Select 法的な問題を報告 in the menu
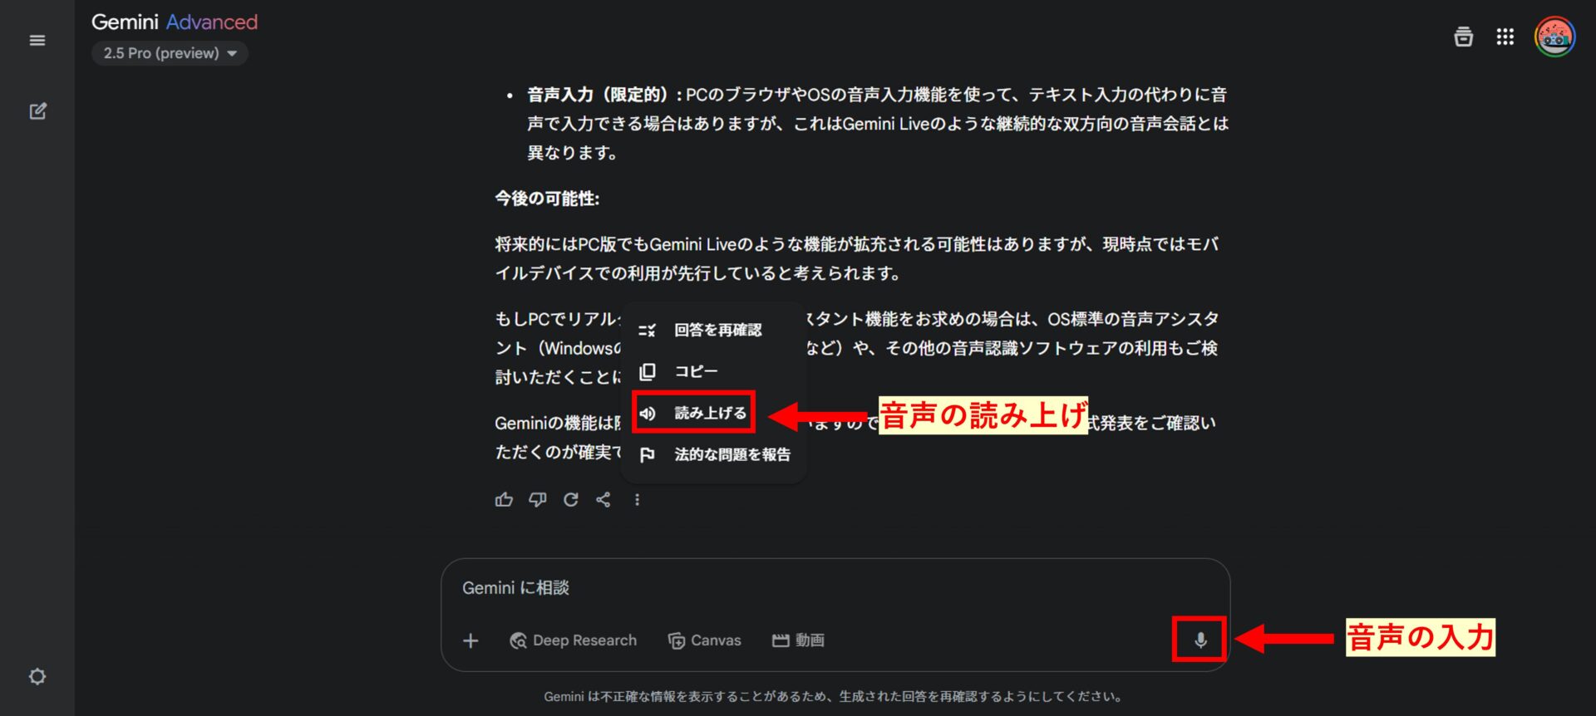 click(713, 454)
